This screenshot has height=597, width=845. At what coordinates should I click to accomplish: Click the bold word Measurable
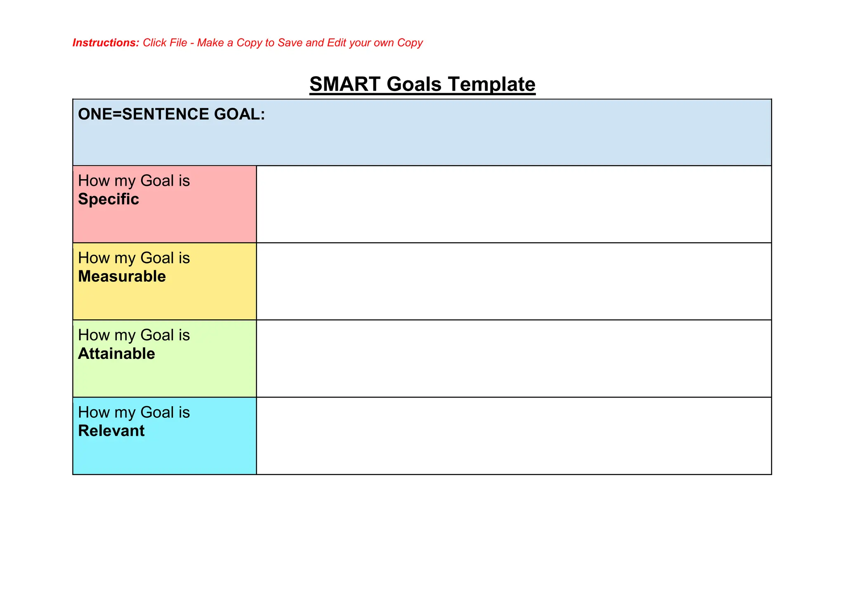[122, 276]
